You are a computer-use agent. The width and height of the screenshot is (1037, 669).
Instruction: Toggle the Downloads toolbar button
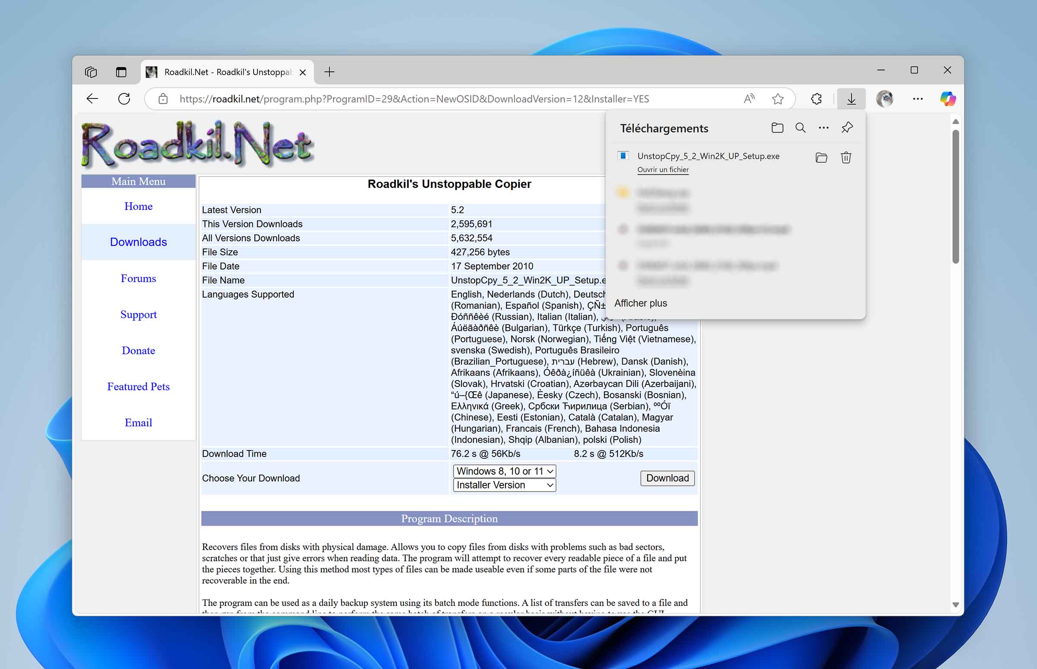[x=851, y=99]
